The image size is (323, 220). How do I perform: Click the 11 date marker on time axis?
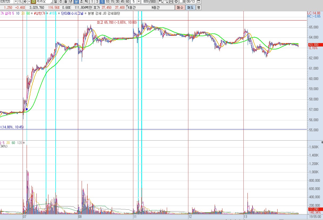coord(135,217)
